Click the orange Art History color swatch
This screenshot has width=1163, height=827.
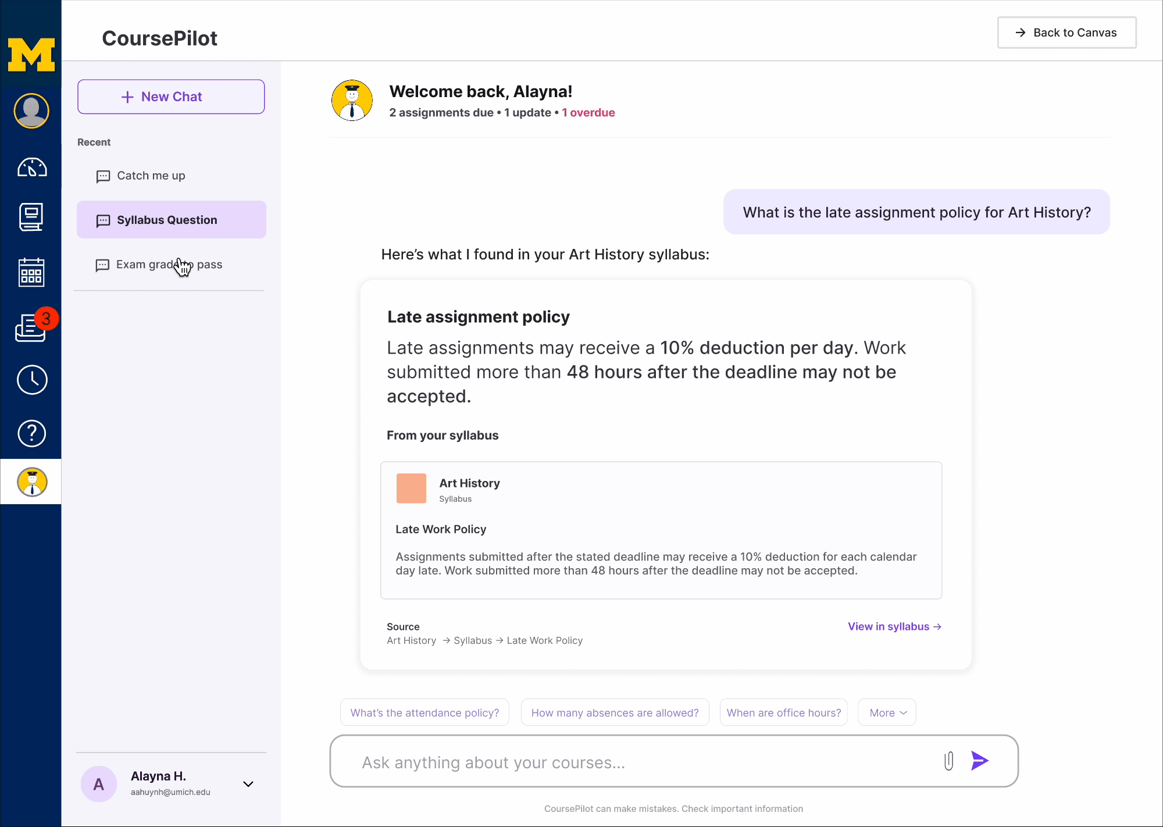point(411,488)
